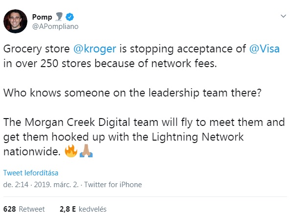The width and height of the screenshot is (291, 219).
Task: Open Pomp's profile picture
Action: 15,21
